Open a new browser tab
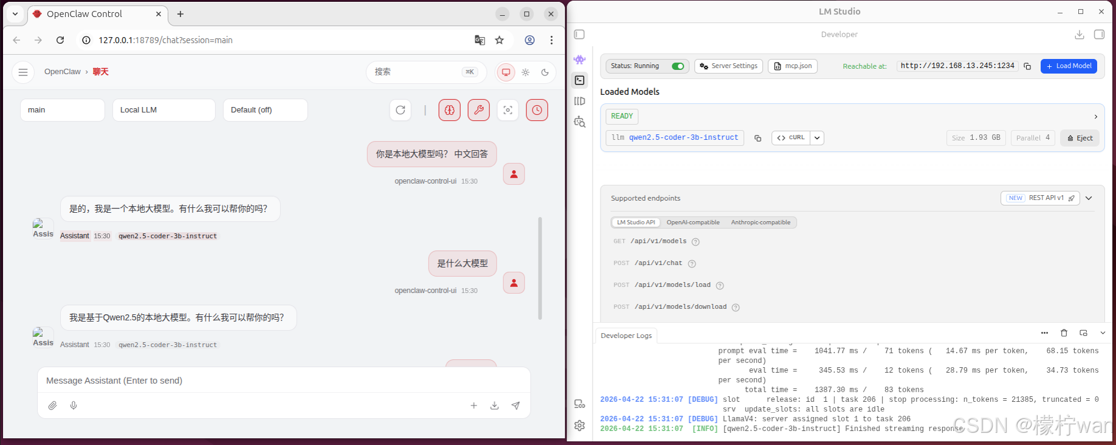This screenshot has height=445, width=1116. point(181,14)
